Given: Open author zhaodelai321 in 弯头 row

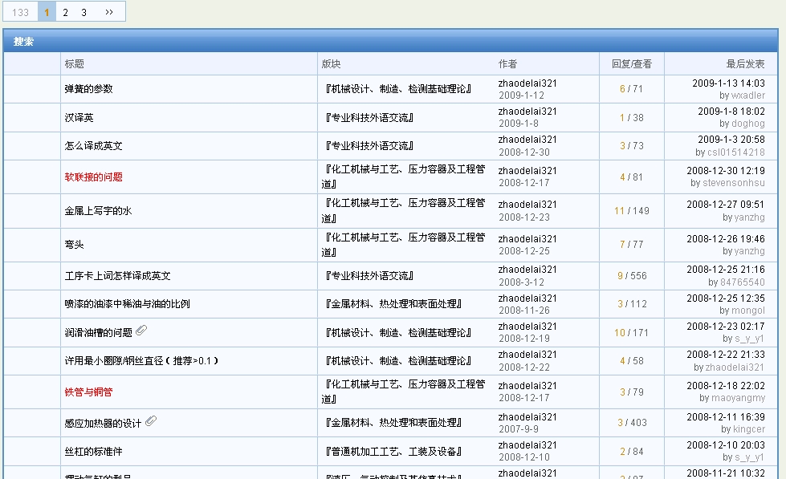Looking at the screenshot, I should [527, 238].
